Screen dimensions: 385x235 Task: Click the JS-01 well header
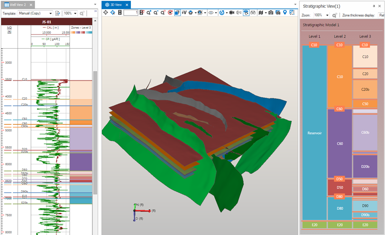coord(47,22)
